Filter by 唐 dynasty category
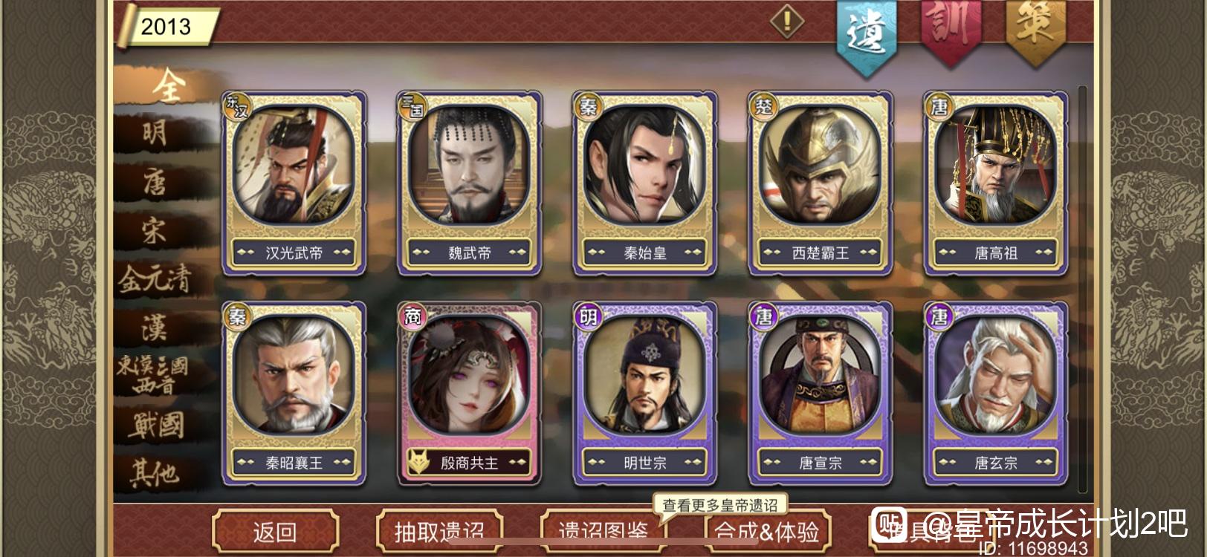The image size is (1207, 557). pyautogui.click(x=155, y=182)
